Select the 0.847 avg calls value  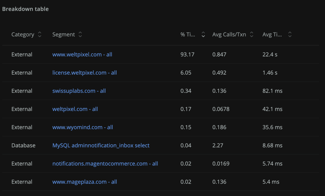[x=219, y=55]
